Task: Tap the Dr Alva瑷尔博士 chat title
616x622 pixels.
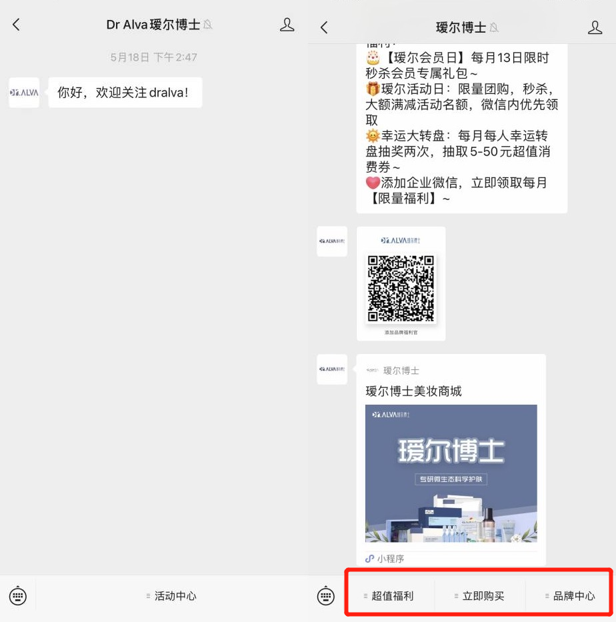Action: tap(153, 25)
